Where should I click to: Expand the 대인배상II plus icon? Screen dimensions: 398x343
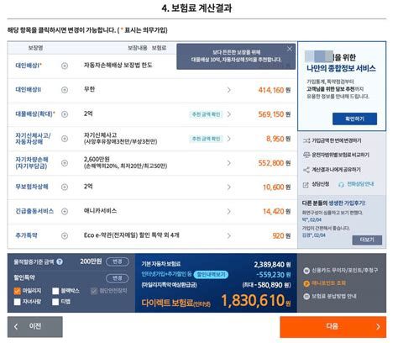pos(65,90)
